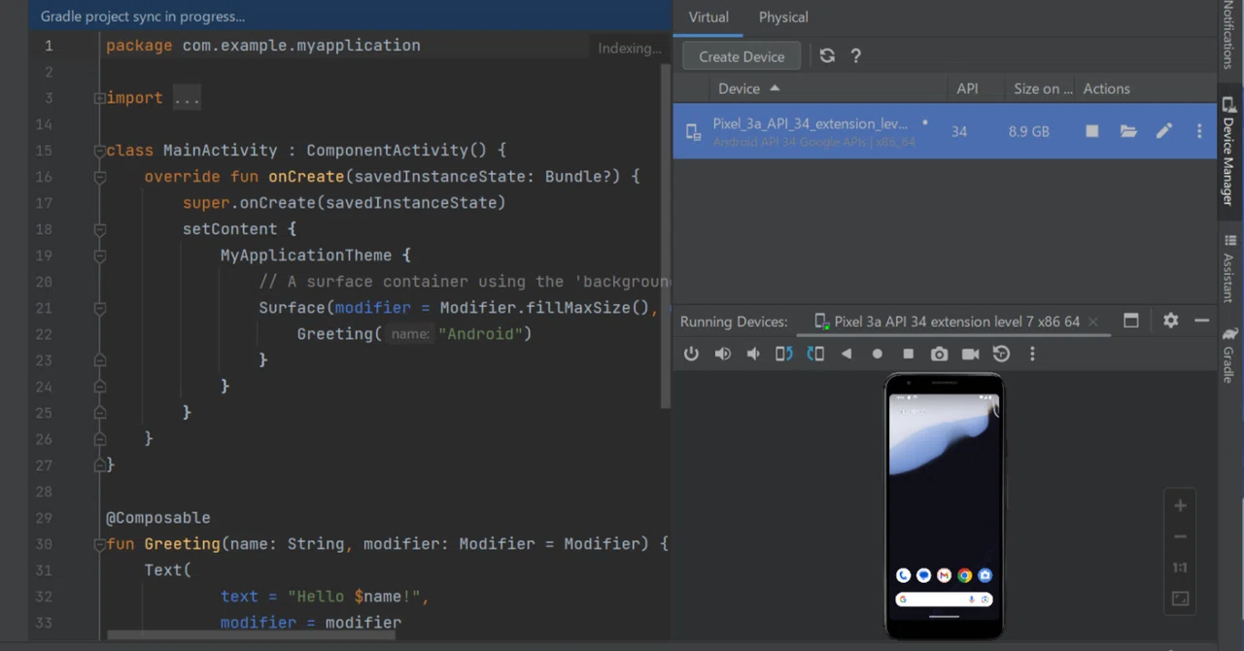Start screen recording with the video camera icon
Viewport: 1244px width, 651px height.
pos(970,355)
